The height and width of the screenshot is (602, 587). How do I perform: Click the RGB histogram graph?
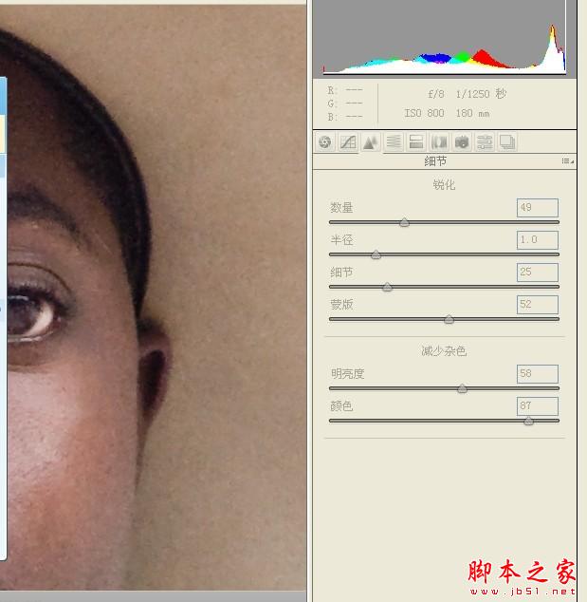click(x=445, y=38)
